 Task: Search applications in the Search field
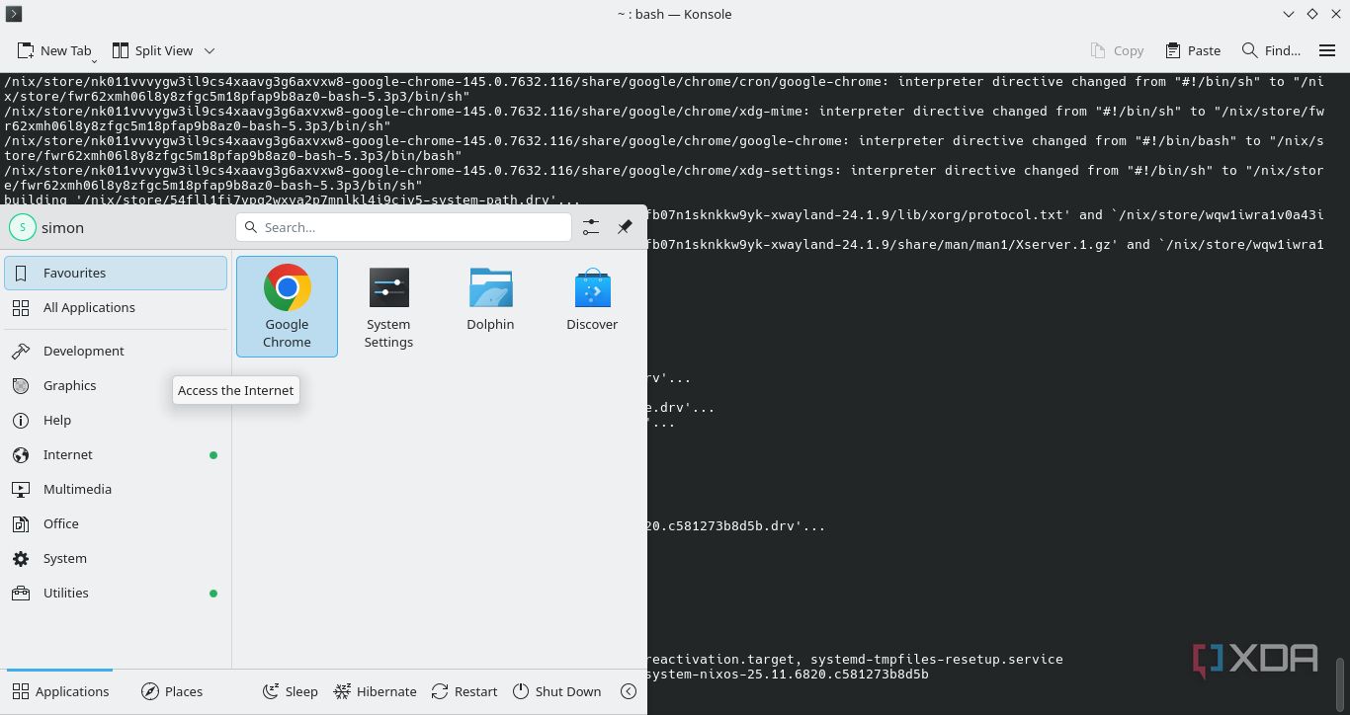point(403,227)
